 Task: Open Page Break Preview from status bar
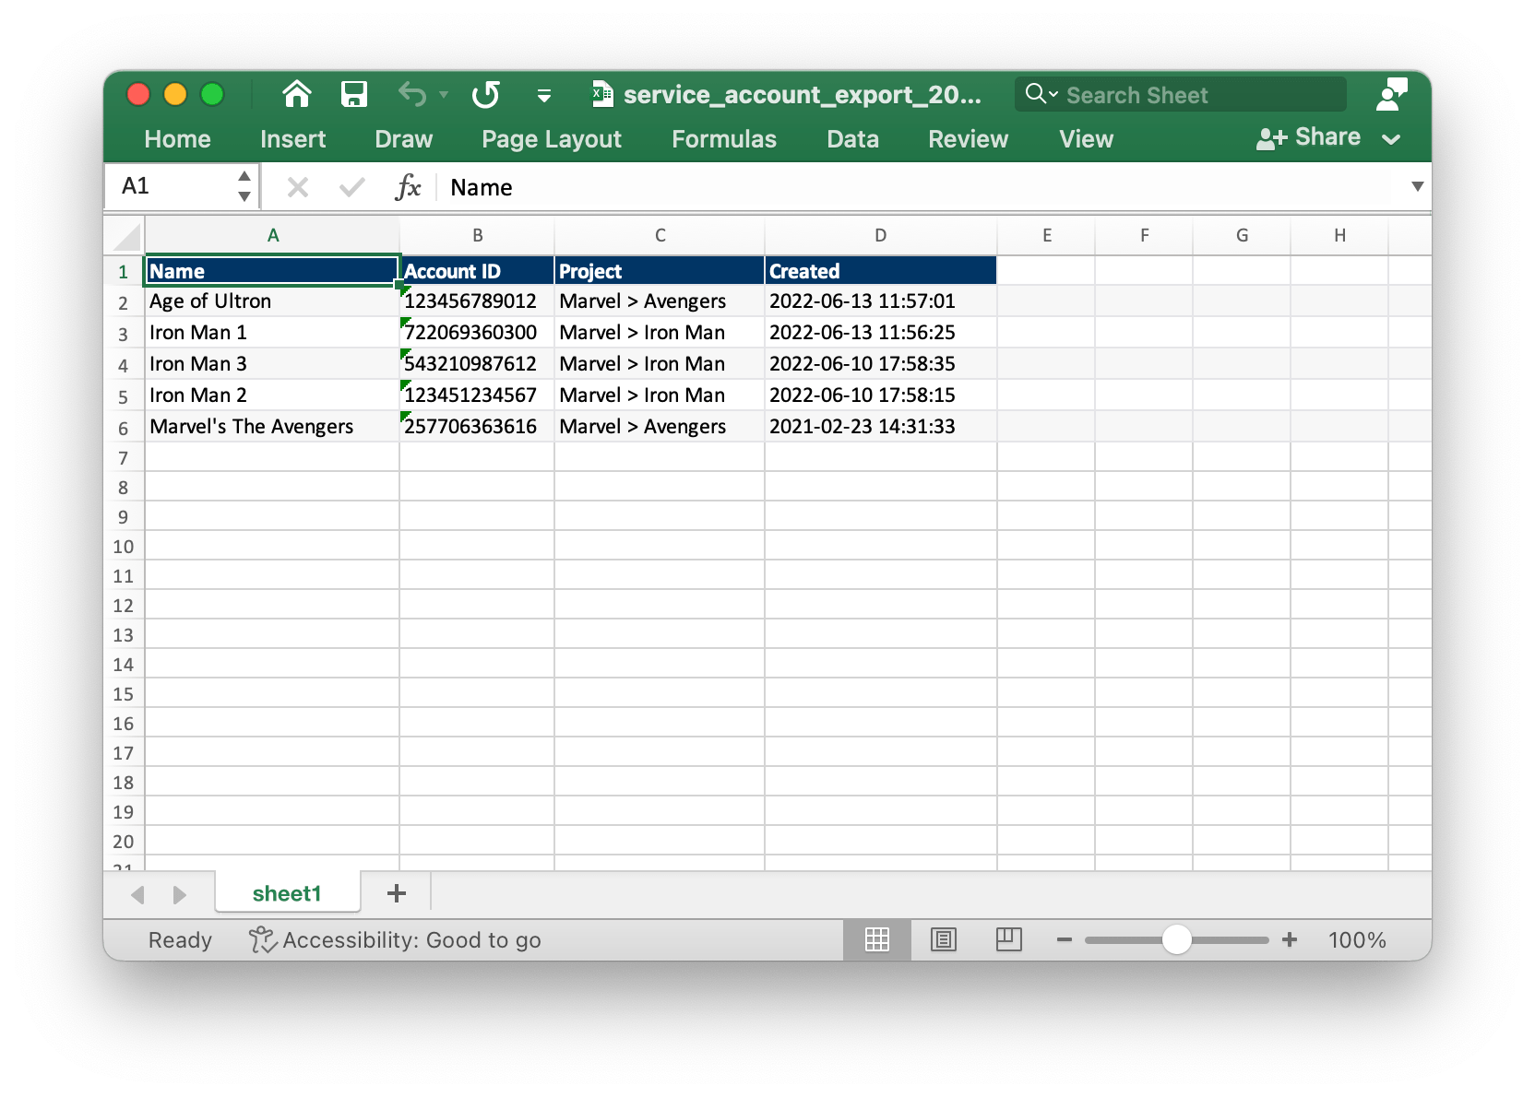pyautogui.click(x=1008, y=939)
